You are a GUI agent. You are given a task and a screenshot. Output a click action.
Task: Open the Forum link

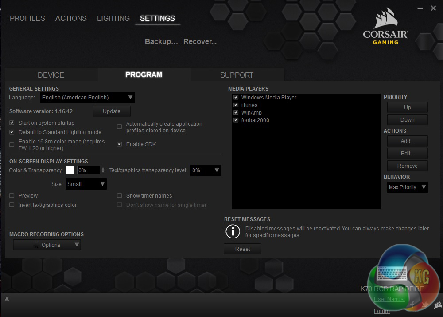tap(382, 311)
